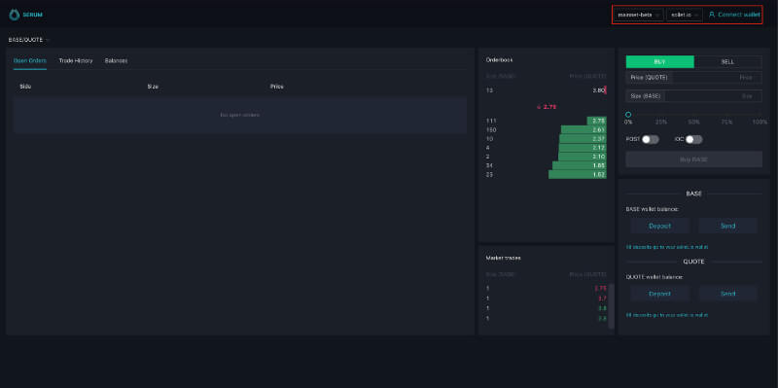Click the Orderbook panel title

(x=499, y=59)
